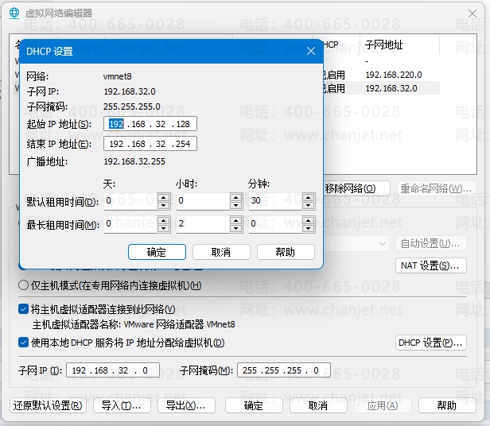Image resolution: width=490 pixels, height=426 pixels.
Task: Click main window 确定 button at bottom
Action: pyautogui.click(x=254, y=405)
